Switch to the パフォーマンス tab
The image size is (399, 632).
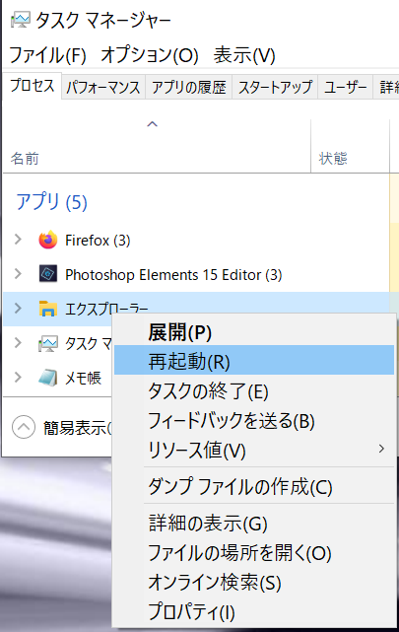point(103,87)
